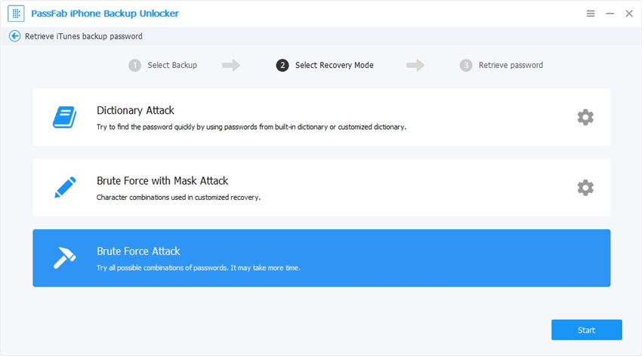Click step 3 Retrieve password
The image size is (642, 356).
click(502, 66)
